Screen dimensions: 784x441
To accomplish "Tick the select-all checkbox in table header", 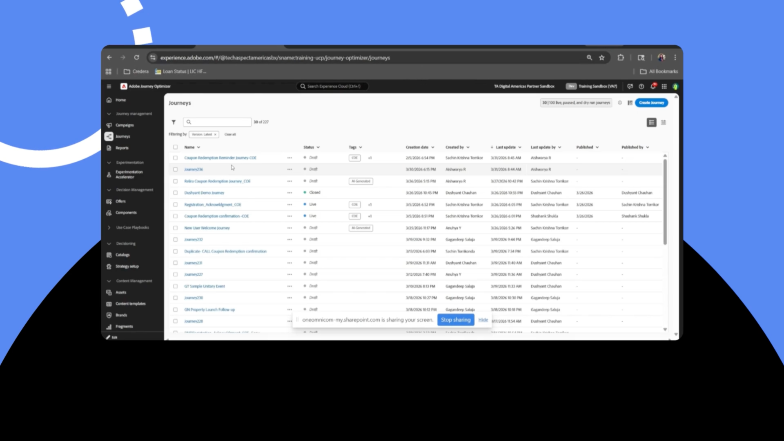I will [x=175, y=147].
